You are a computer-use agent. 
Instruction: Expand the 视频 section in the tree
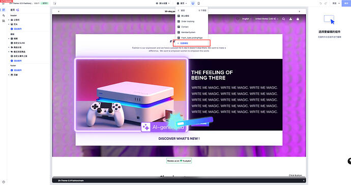click(9, 39)
